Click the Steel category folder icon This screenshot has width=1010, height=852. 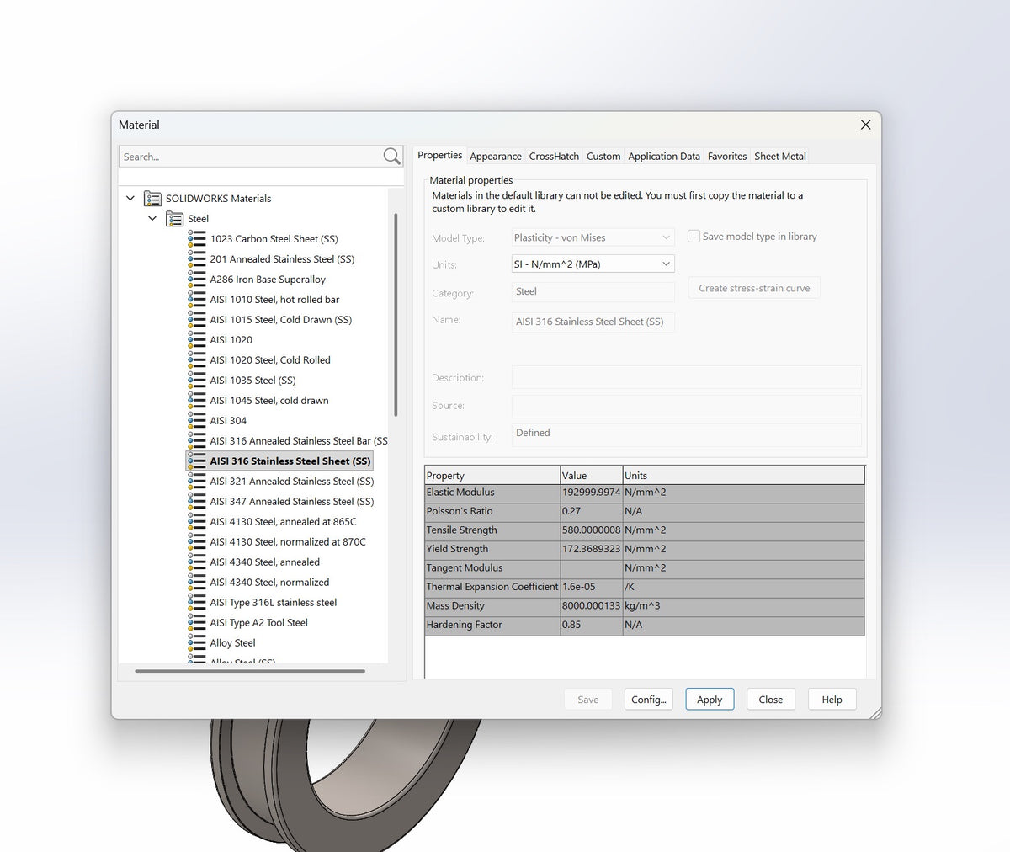[x=174, y=219]
